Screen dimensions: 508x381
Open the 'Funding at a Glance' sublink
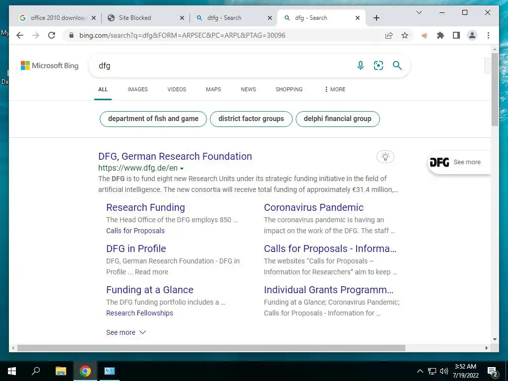click(x=150, y=290)
